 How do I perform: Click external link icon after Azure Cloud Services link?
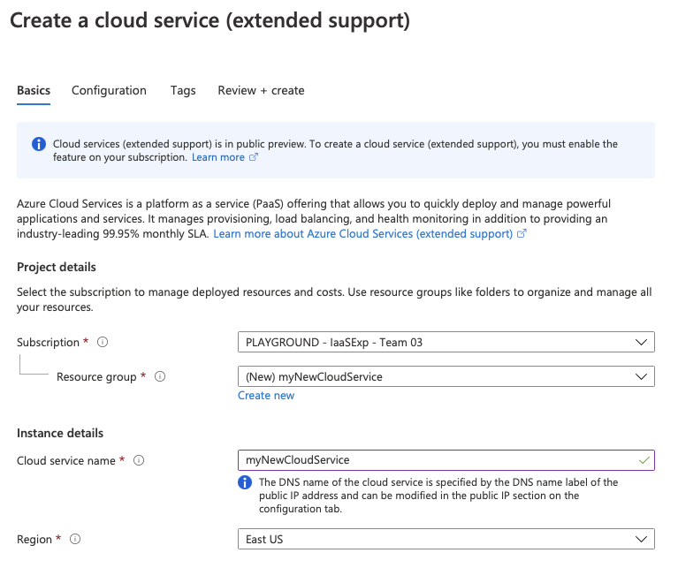click(522, 234)
